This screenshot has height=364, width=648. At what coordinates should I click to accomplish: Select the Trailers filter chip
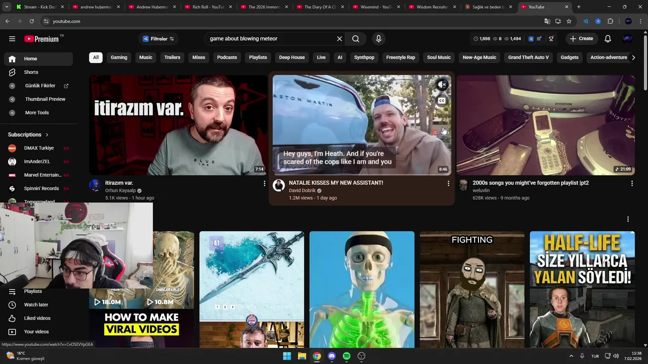point(172,58)
